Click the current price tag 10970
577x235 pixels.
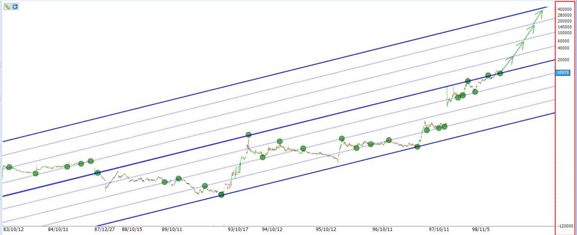pyautogui.click(x=563, y=72)
